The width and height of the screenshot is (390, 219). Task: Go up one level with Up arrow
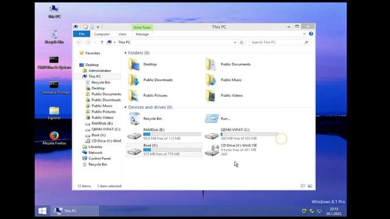point(102,43)
